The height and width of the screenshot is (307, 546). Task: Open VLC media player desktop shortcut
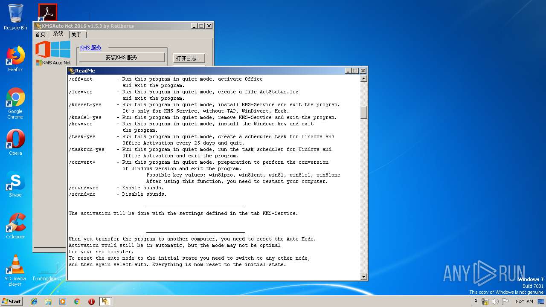click(15, 270)
